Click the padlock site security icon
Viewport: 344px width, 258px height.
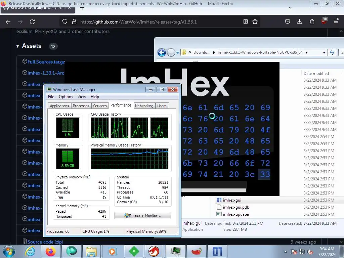[x=74, y=22]
